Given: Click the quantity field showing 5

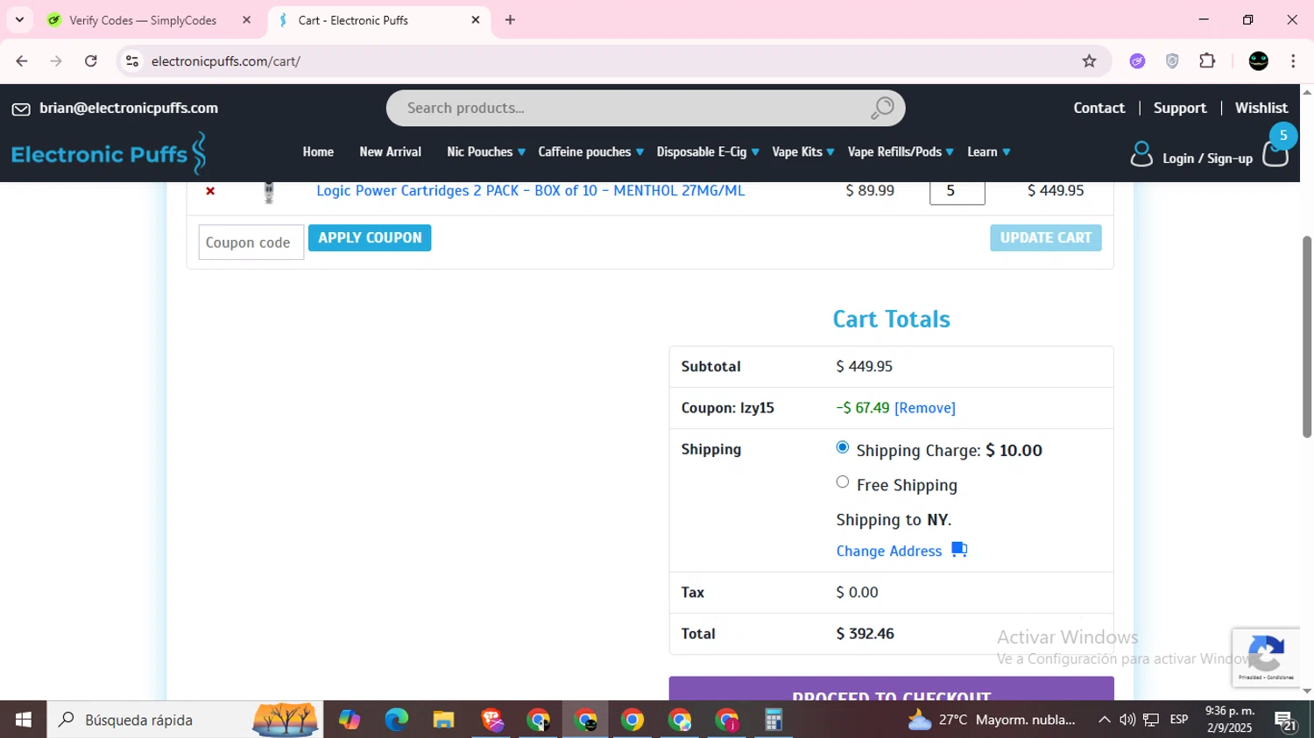Looking at the screenshot, I should click(x=957, y=191).
